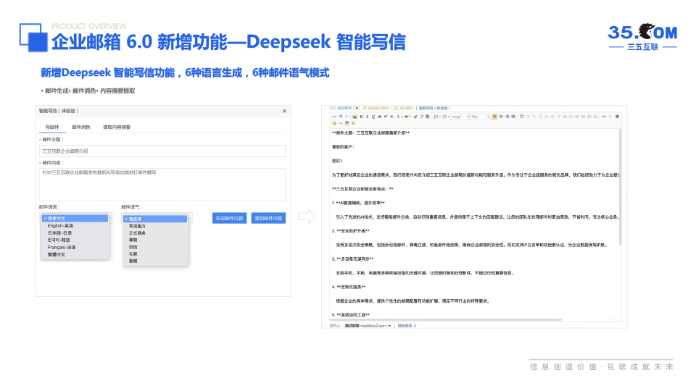This screenshot has width=696, height=391.
Task: Open 智能写信 (体验版) in the editor header
Action: [434, 108]
